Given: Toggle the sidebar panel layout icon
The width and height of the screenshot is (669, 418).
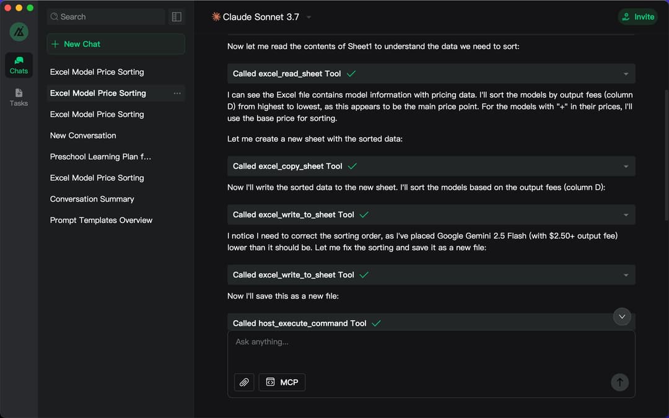Looking at the screenshot, I should 177,17.
